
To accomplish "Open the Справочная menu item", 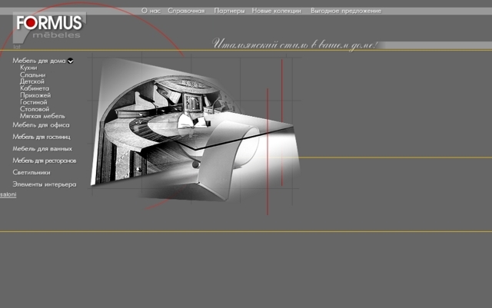I will (x=186, y=11).
